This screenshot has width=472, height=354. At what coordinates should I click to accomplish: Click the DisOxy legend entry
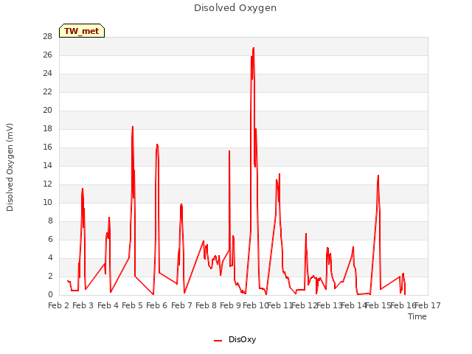click(x=235, y=339)
